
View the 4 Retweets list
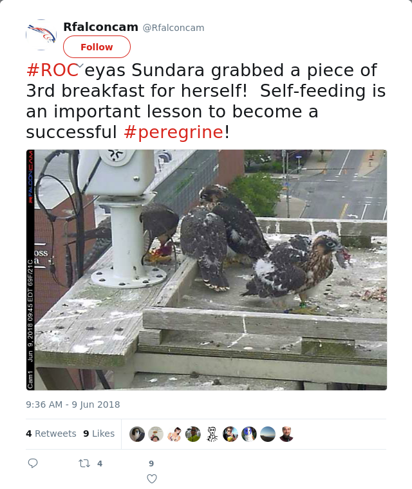51,434
